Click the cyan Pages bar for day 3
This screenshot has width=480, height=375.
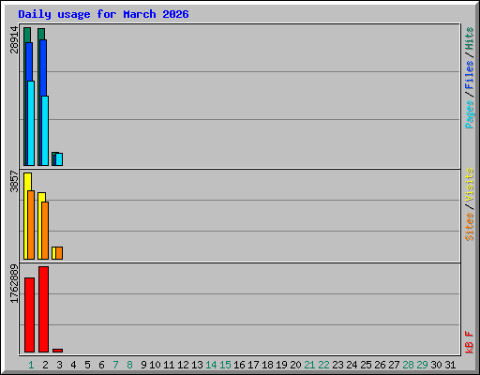59,159
